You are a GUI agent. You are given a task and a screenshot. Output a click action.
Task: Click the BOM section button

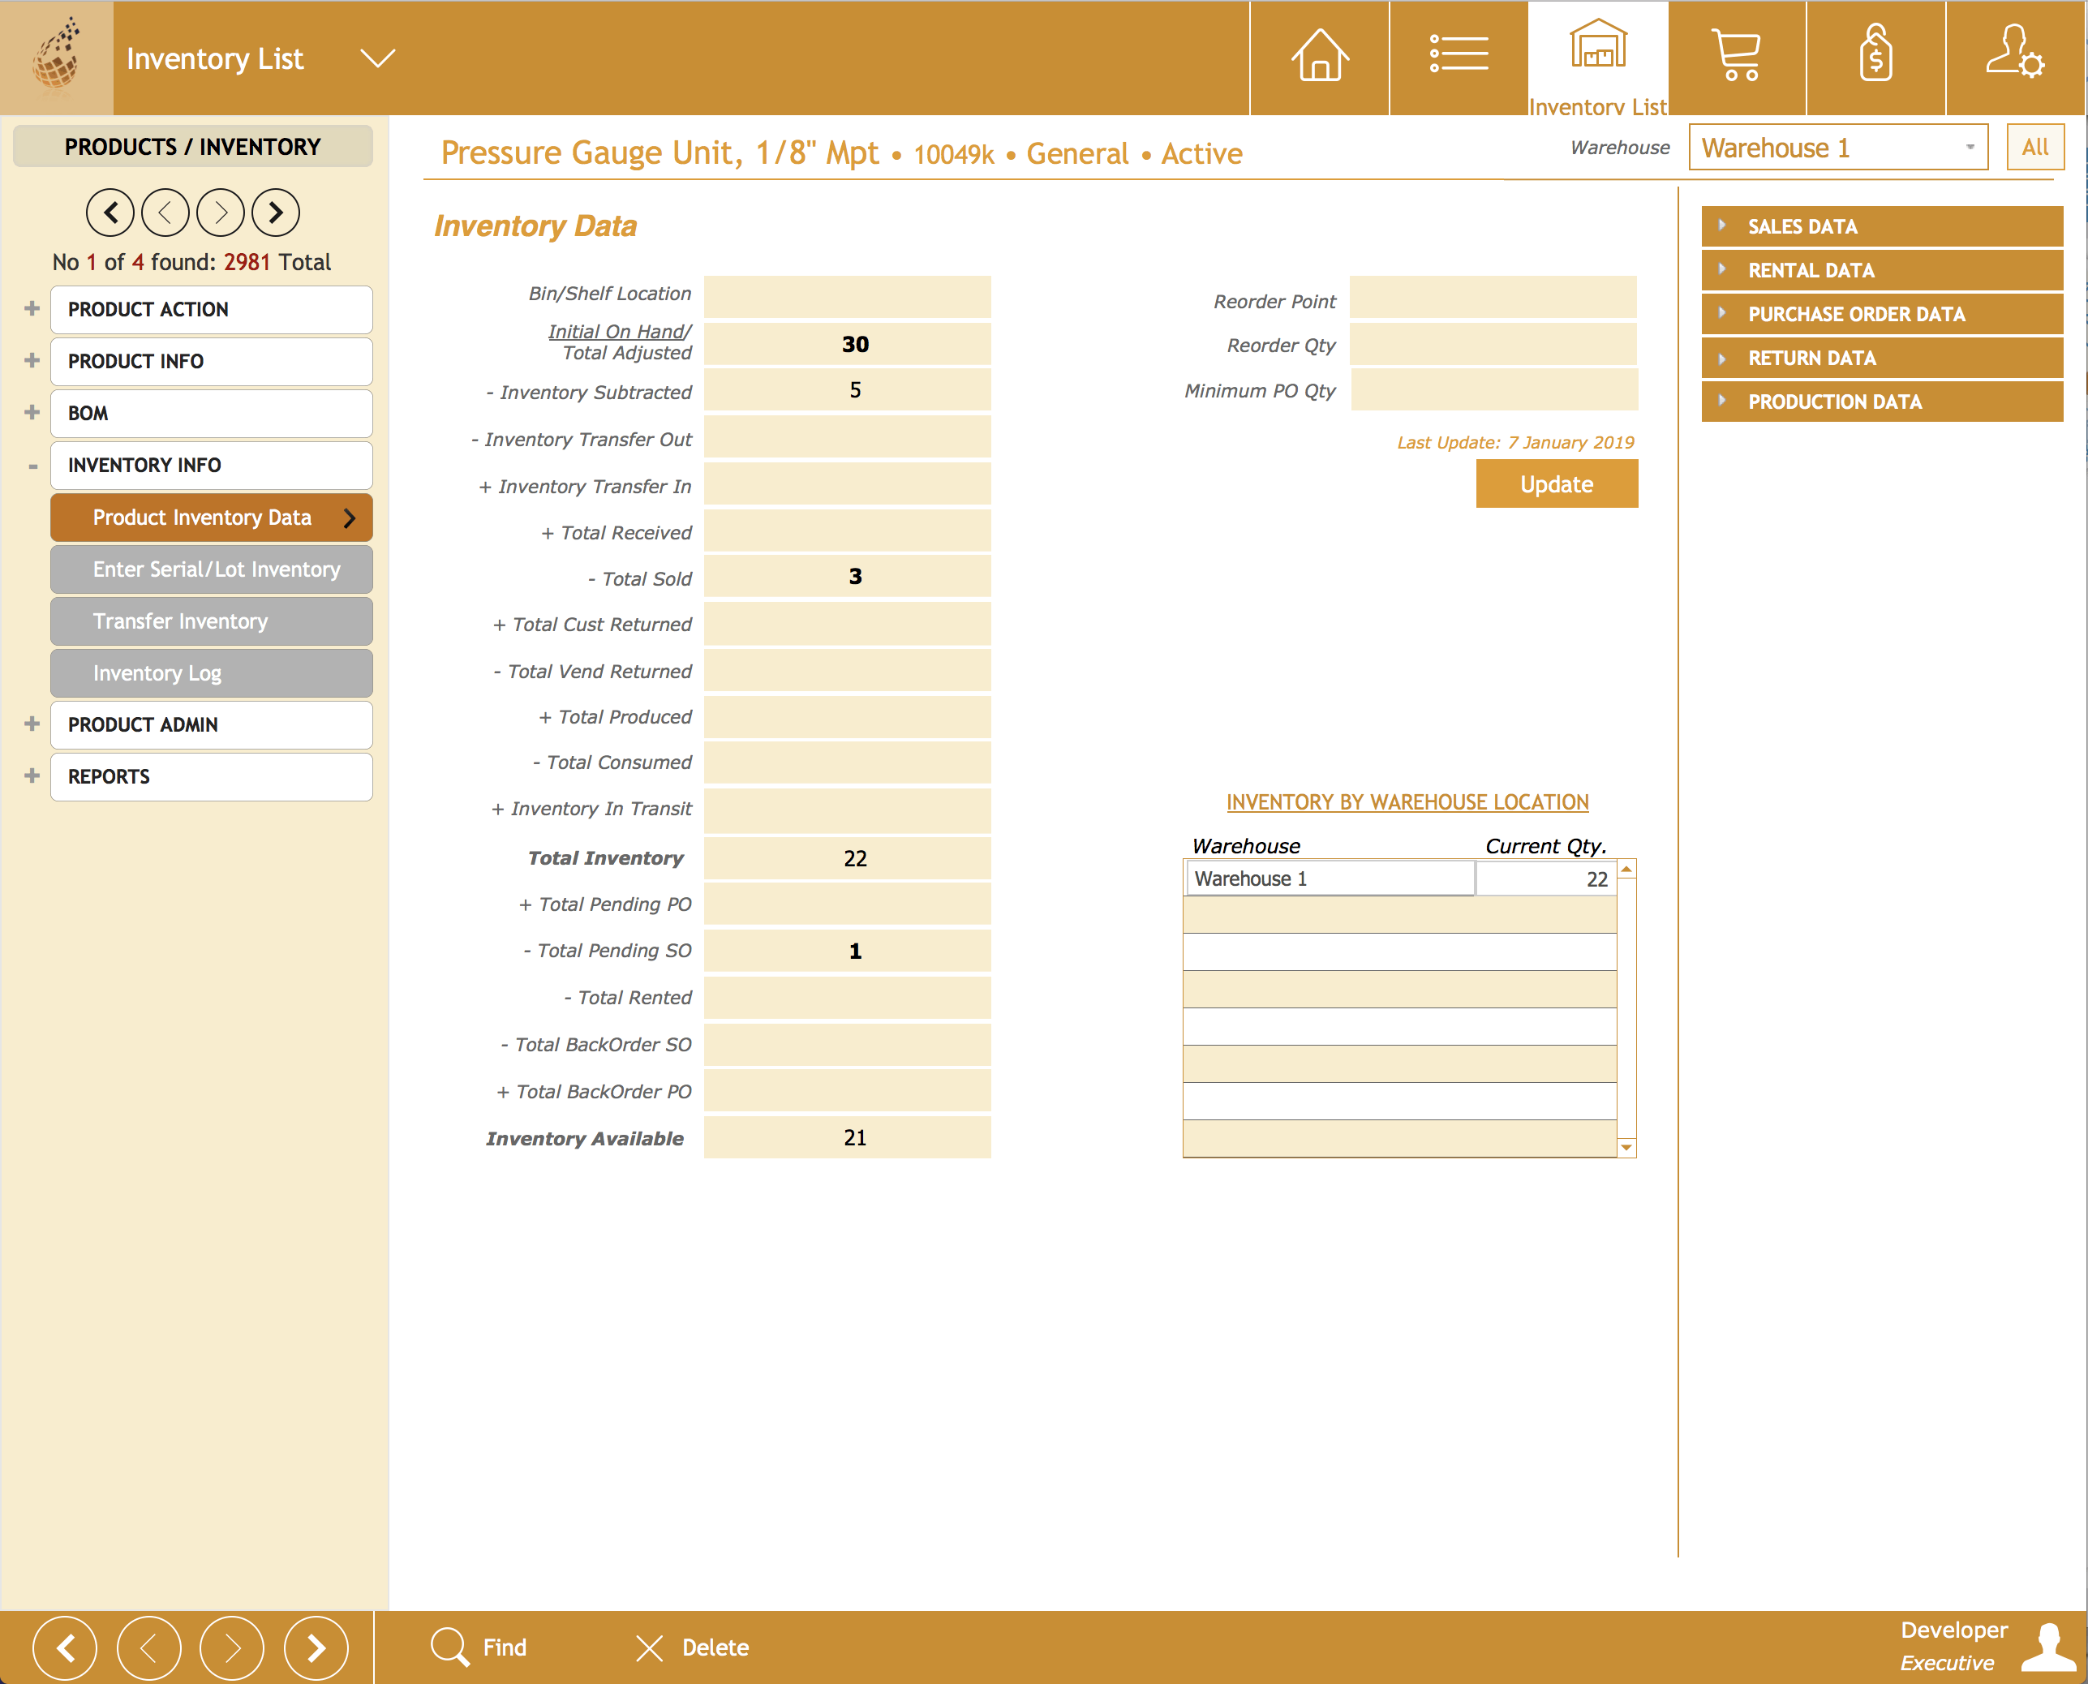(212, 413)
